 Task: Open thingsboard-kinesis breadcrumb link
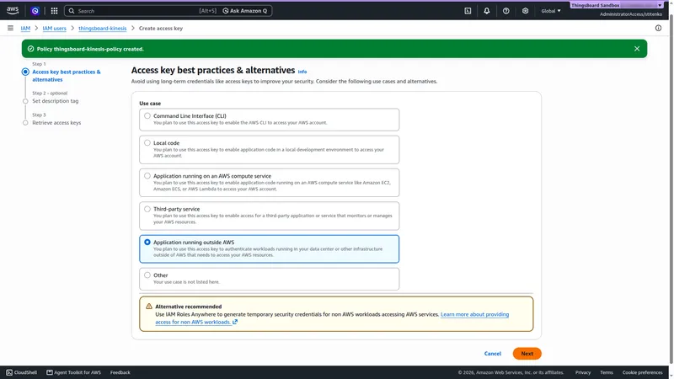pyautogui.click(x=102, y=28)
